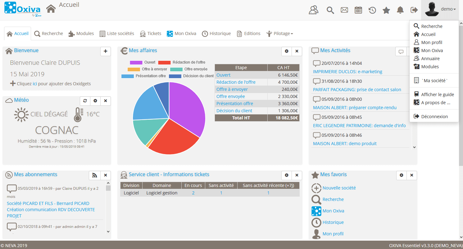Switch to the Recherche tab
This screenshot has width=463, height=249.
(48, 33)
